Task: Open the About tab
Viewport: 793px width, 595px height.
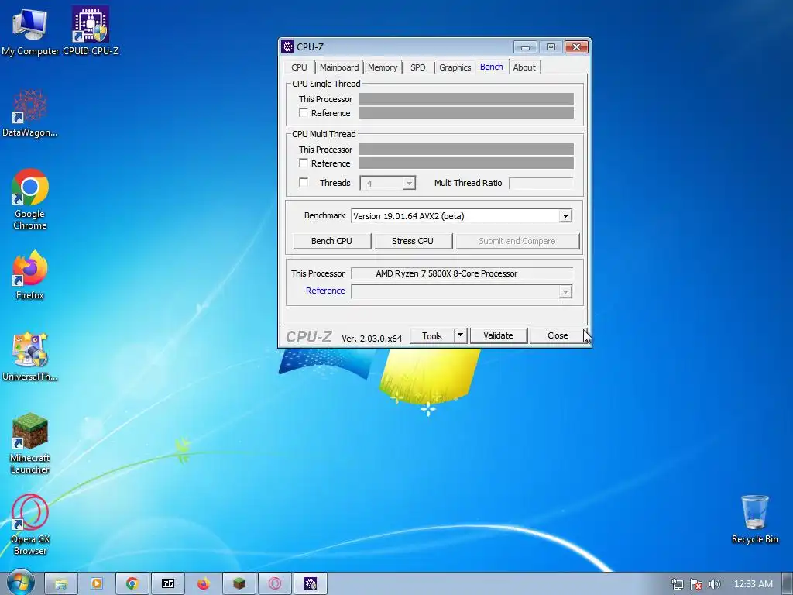Action: pos(524,67)
